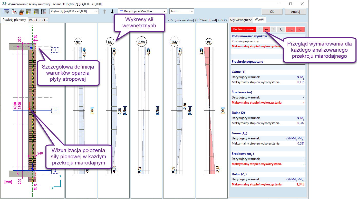This screenshot has height=199, width=357.
Task: Open the document report icon in toolbar
Action: pos(14,12)
